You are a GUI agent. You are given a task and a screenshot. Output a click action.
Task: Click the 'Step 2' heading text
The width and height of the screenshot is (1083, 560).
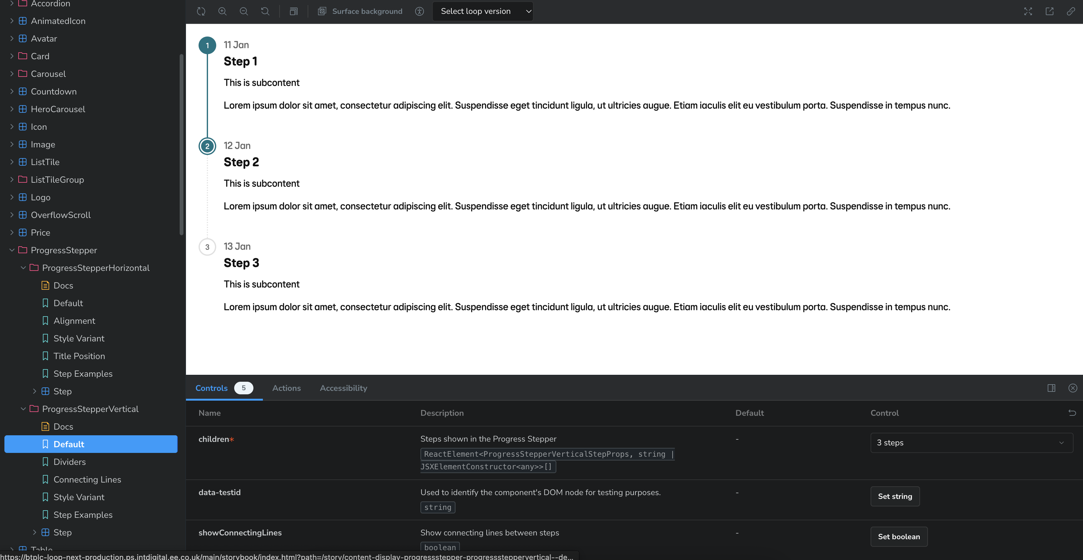[241, 162]
